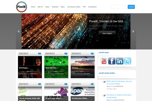This screenshot has height=101, width=152.
Task: Open 'Pixel8 joins AIMIA...' post
Action: pyautogui.click(x=54, y=98)
